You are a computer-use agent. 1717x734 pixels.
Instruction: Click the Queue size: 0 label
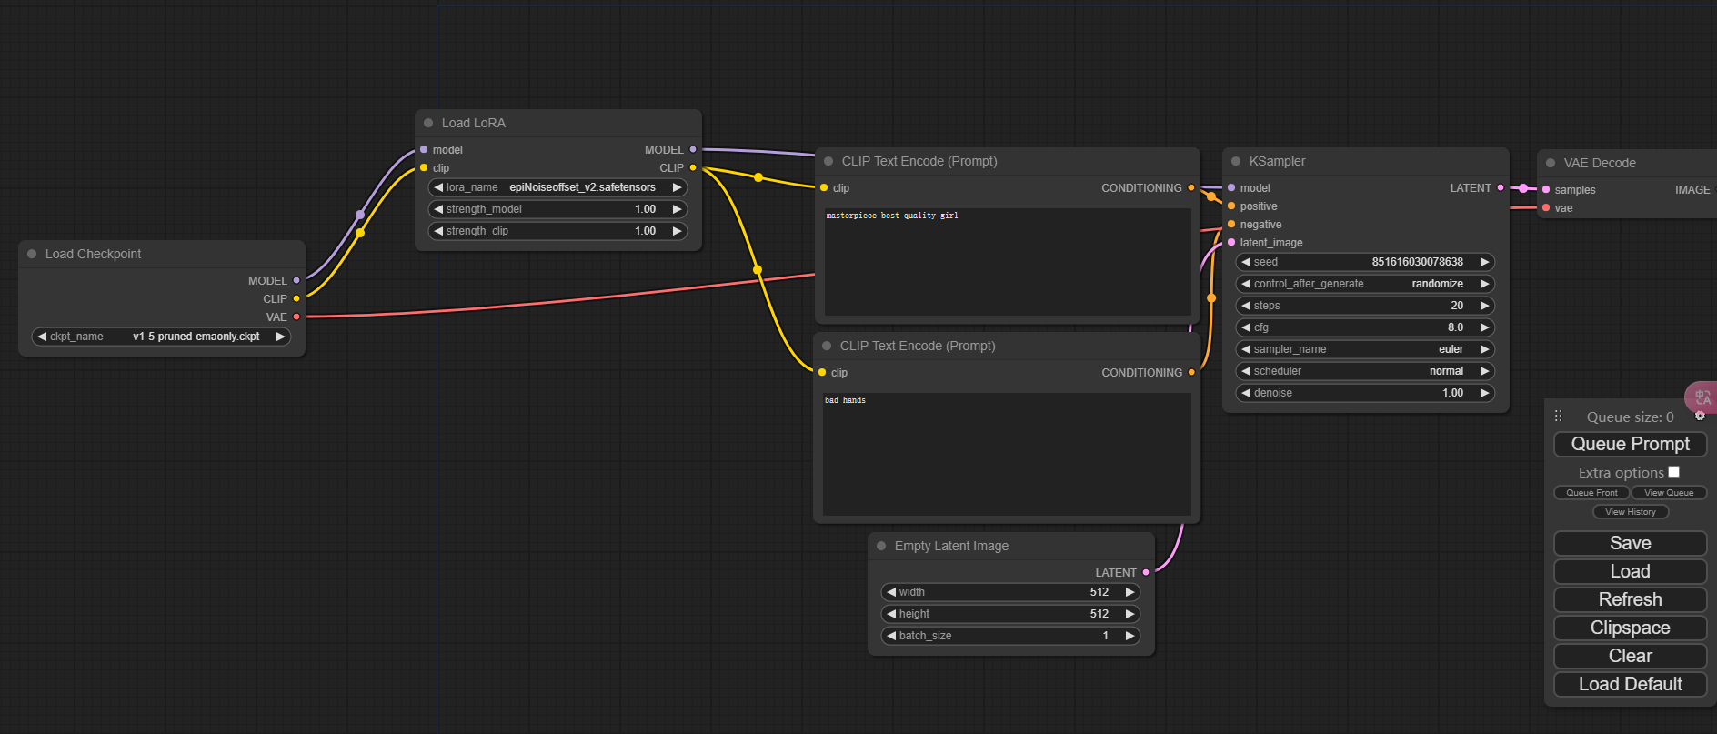pyautogui.click(x=1630, y=417)
